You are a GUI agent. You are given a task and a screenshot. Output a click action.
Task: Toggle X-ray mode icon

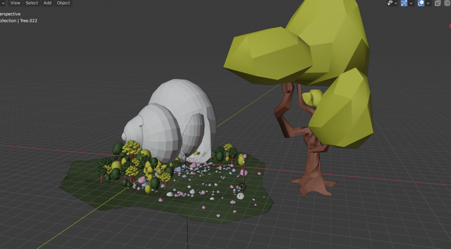pos(438,3)
